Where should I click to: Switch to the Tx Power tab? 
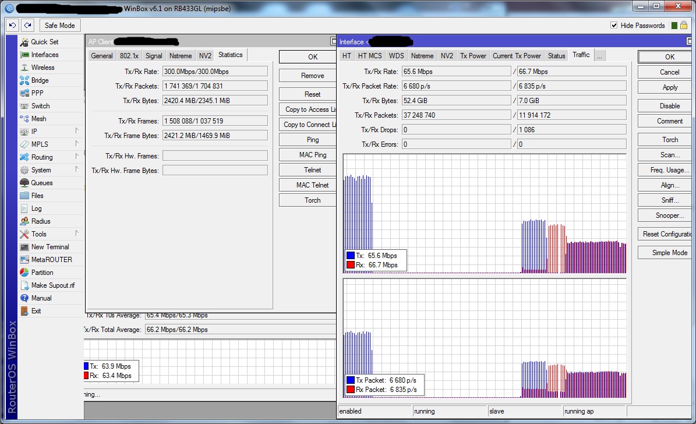click(x=473, y=56)
